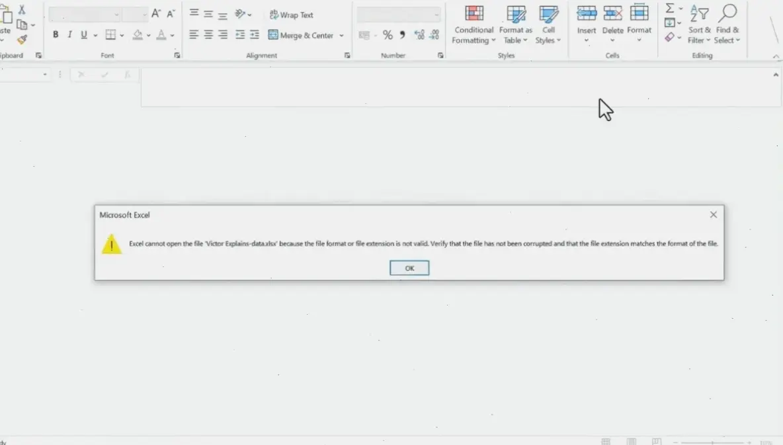Screen dimensions: 783x445
Task: Close the Microsoft Excel error dialog
Action: tap(713, 215)
